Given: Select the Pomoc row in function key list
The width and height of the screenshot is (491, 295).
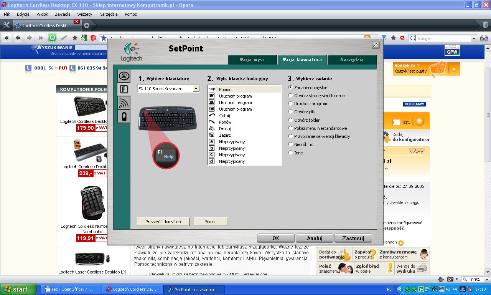Looking at the screenshot, I should tap(245, 89).
